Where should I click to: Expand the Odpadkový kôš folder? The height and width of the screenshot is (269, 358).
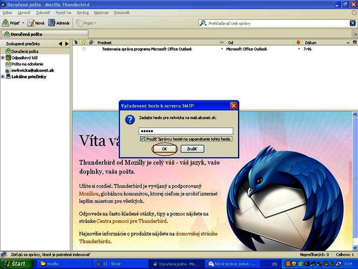click(x=3, y=57)
